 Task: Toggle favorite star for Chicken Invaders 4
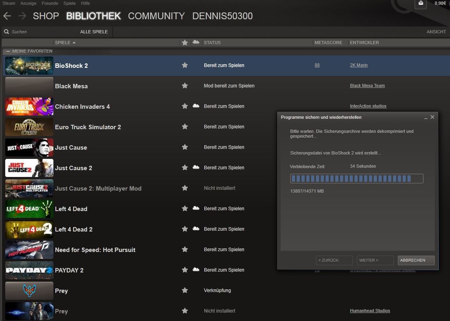[185, 106]
